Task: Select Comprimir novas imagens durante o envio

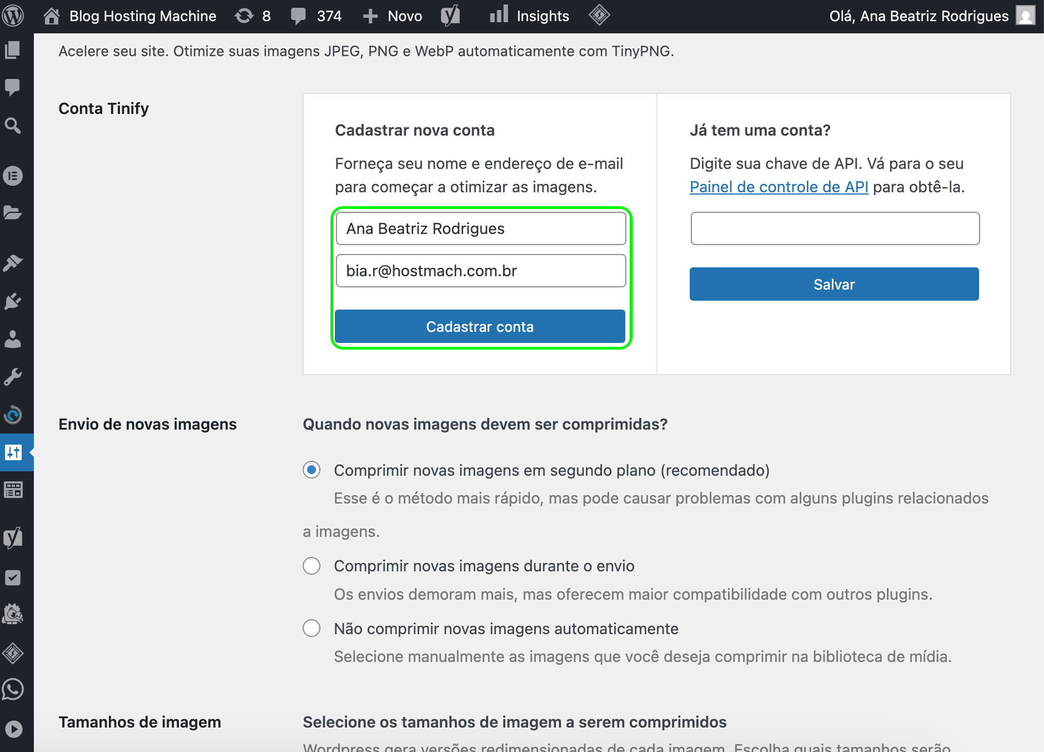Action: tap(312, 566)
